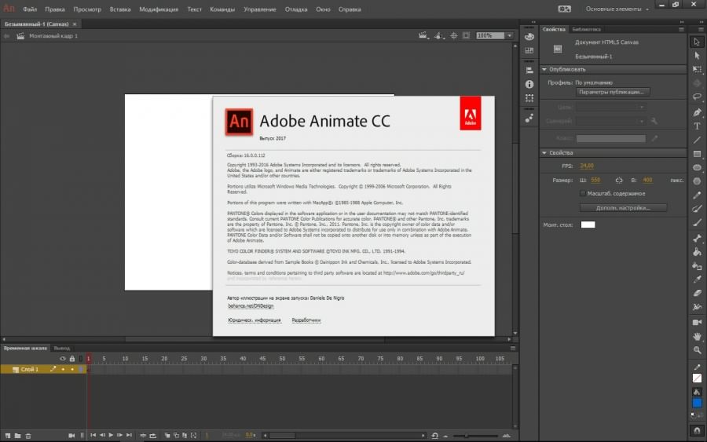Click the Параметры публикации button
Image resolution: width=707 pixels, height=442 pixels.
pos(614,92)
